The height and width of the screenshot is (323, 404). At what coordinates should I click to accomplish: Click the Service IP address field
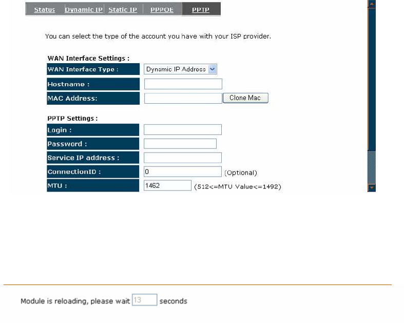(x=182, y=158)
